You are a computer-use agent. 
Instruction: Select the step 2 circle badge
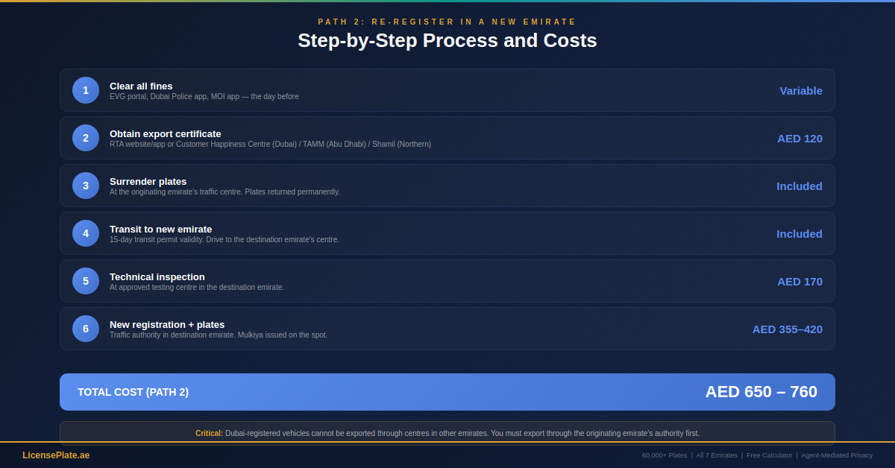pyautogui.click(x=86, y=138)
